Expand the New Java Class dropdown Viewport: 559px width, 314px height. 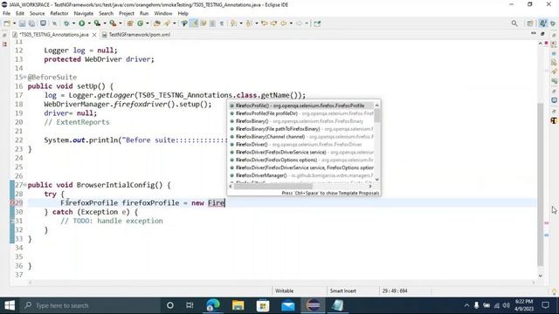148,24
